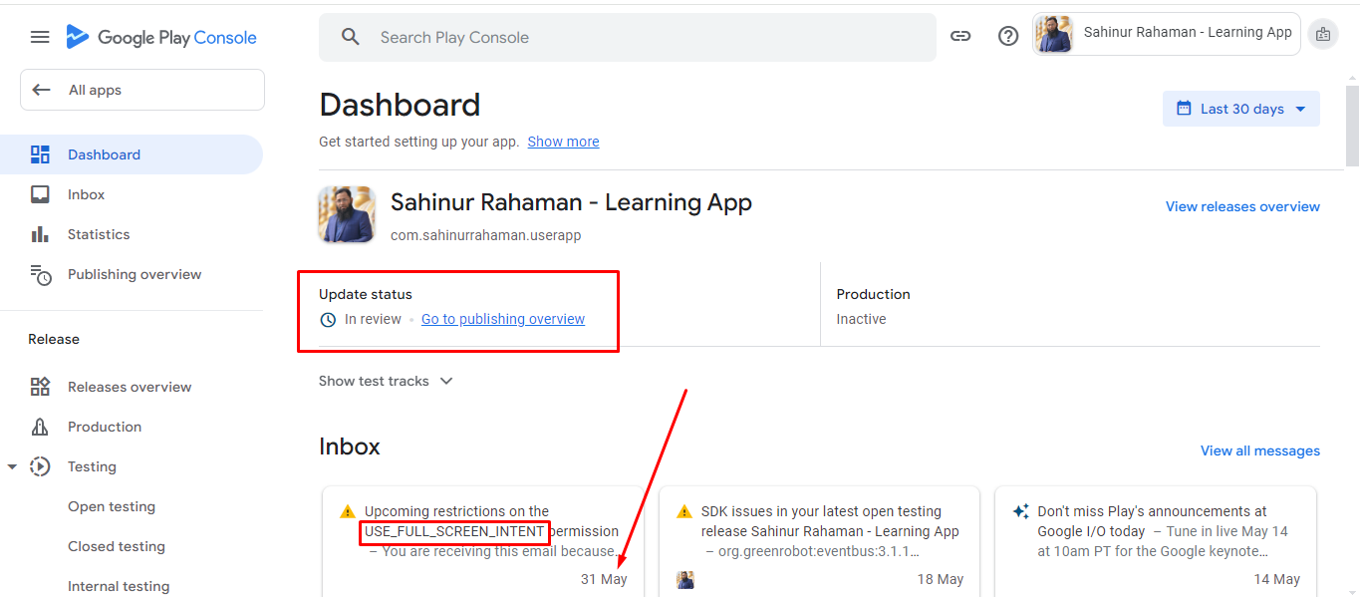Click the Publishing overview icon

[x=40, y=274]
